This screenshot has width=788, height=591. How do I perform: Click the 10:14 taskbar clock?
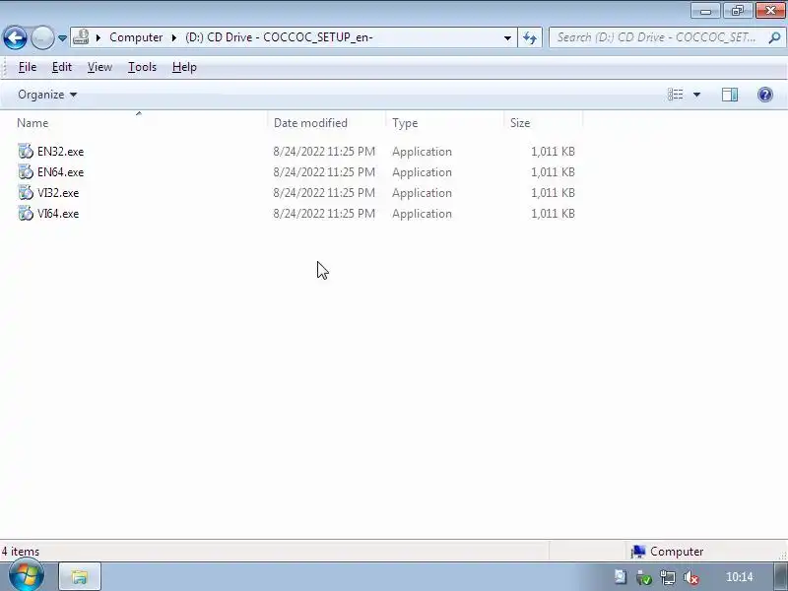pos(740,577)
